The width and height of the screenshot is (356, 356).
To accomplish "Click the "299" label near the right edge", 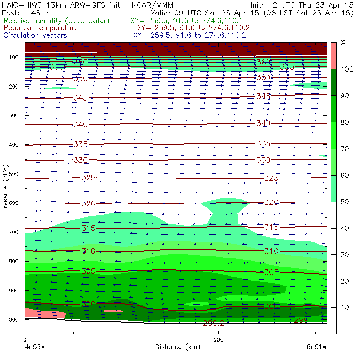I will (301, 320).
